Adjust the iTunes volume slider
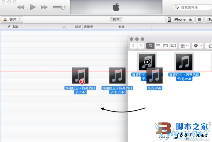This screenshot has height=142, width=212. [x=59, y=7]
